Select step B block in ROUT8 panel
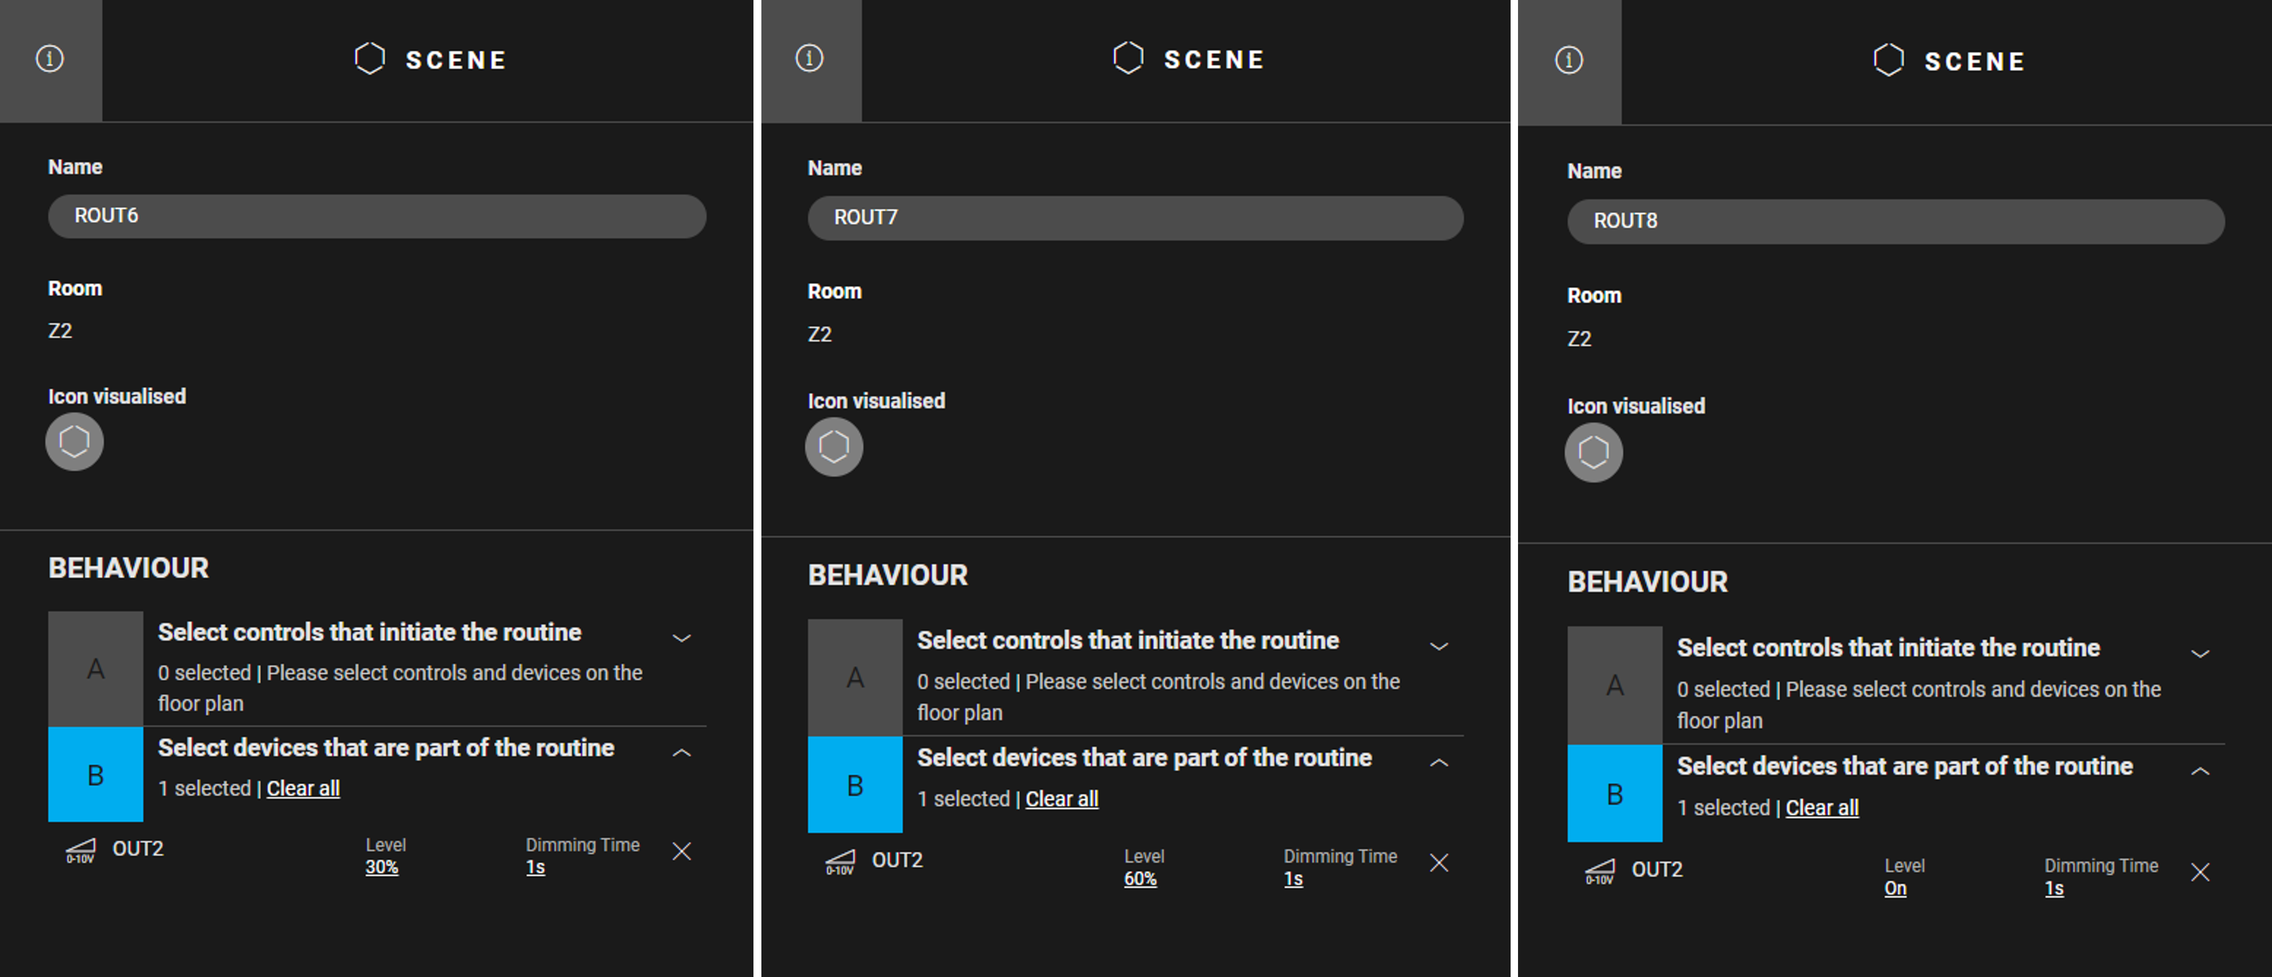The width and height of the screenshot is (2272, 977). click(1615, 794)
